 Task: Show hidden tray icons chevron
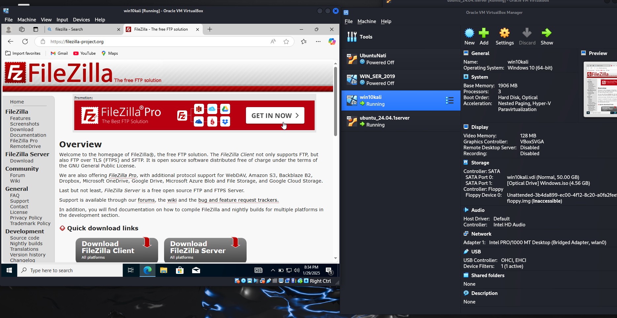(273, 270)
